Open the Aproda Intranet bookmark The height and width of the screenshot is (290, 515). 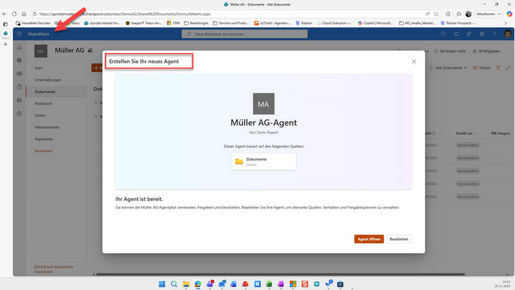pyautogui.click(x=102, y=23)
